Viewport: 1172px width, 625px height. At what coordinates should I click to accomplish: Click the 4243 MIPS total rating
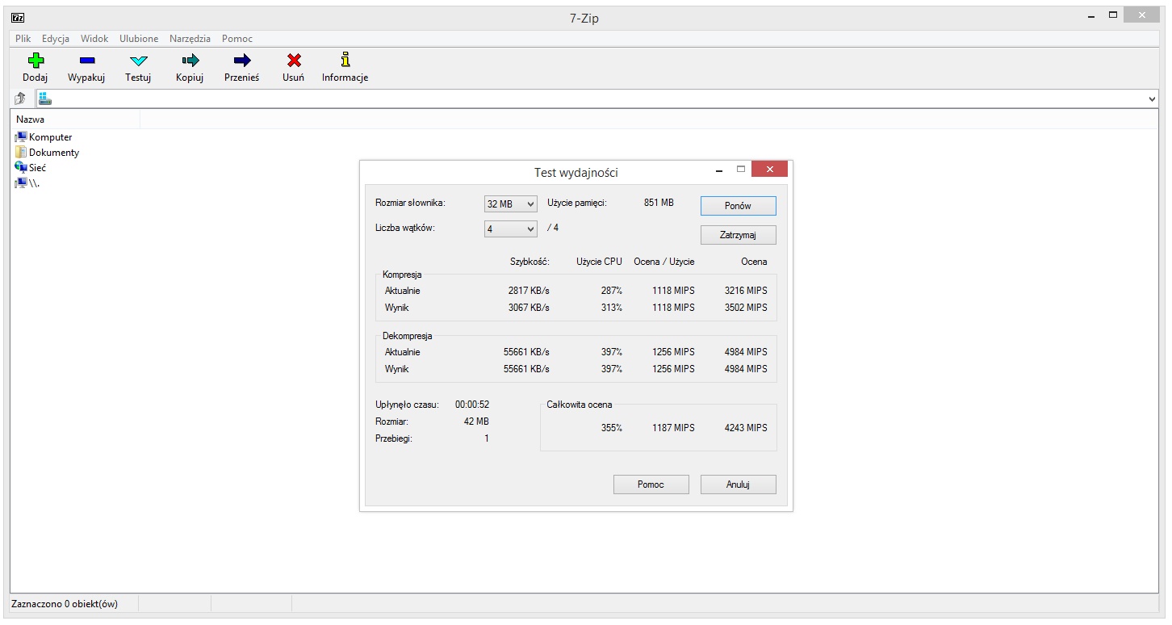[x=746, y=428]
